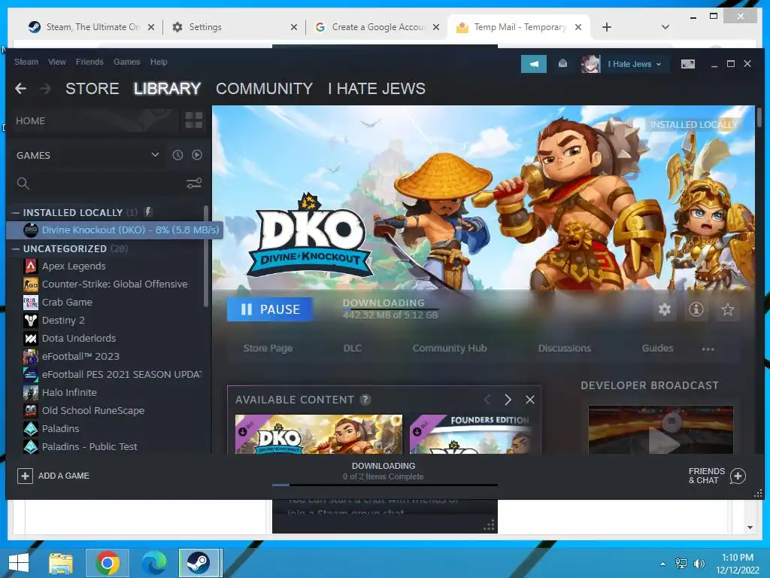This screenshot has width=770, height=578.
Task: Dismiss the Available Content panel
Action: click(530, 400)
